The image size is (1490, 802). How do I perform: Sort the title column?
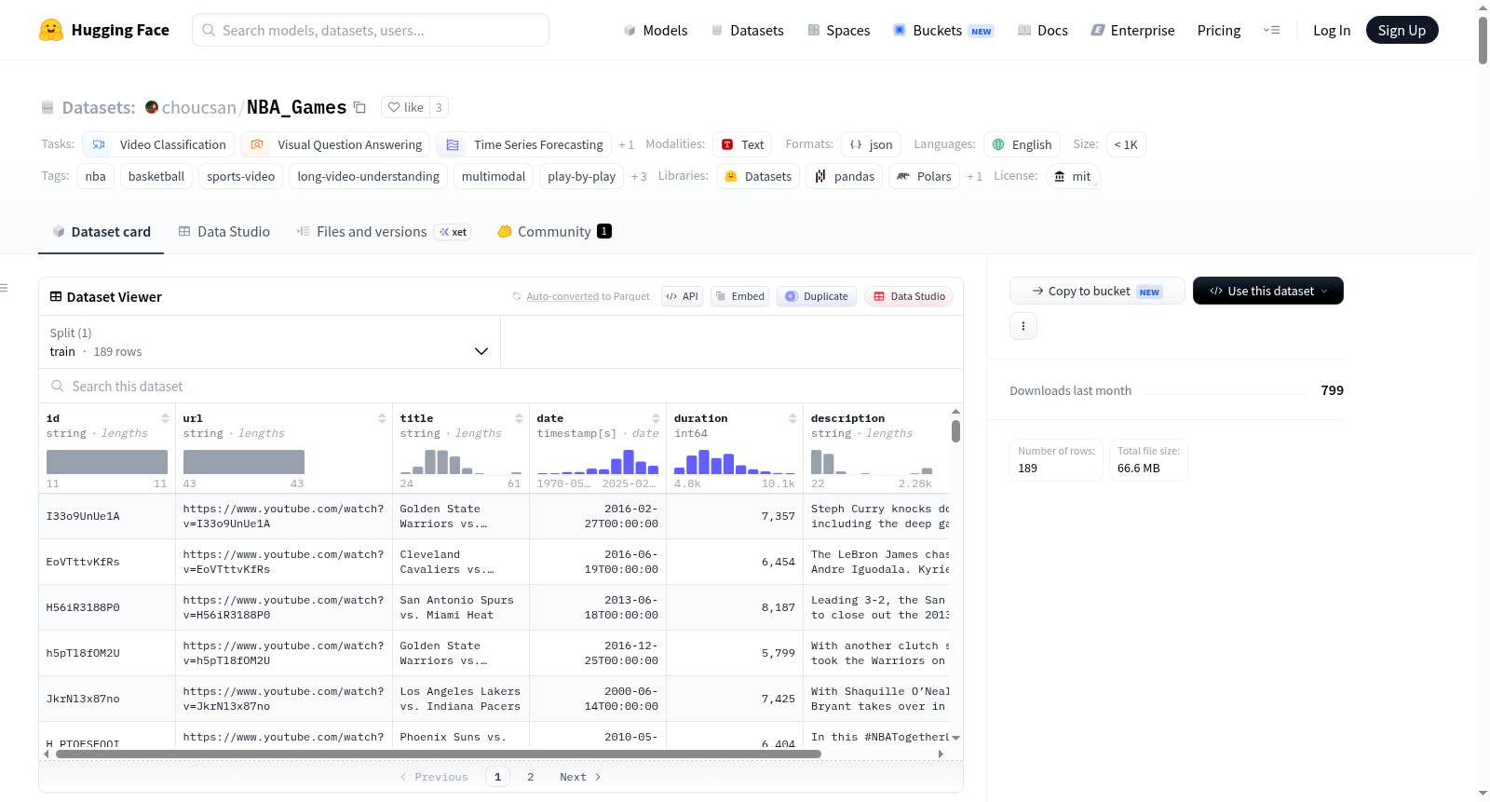click(x=519, y=418)
